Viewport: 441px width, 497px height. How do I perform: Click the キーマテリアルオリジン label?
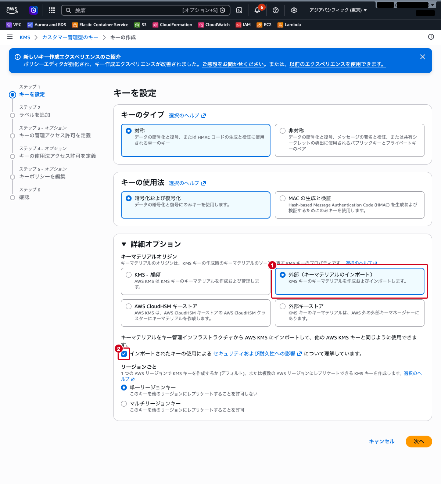149,257
